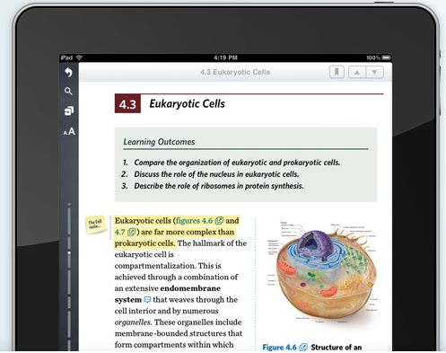Open the search magnifier tool
446x353 pixels.
click(68, 91)
